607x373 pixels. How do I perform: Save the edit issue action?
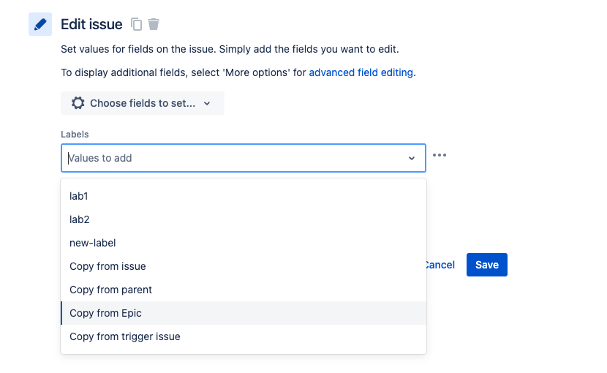pos(486,265)
